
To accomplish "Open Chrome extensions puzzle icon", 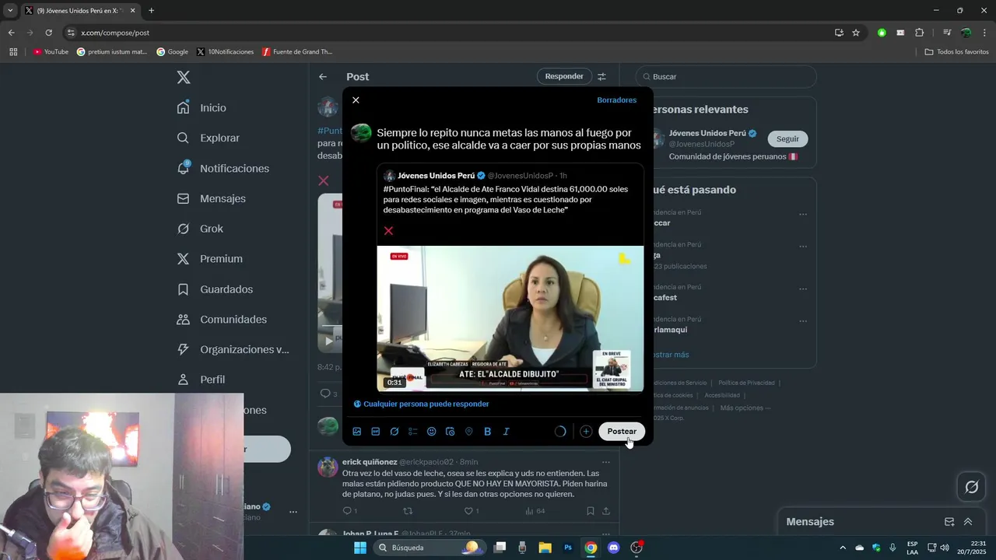I will click(x=919, y=33).
